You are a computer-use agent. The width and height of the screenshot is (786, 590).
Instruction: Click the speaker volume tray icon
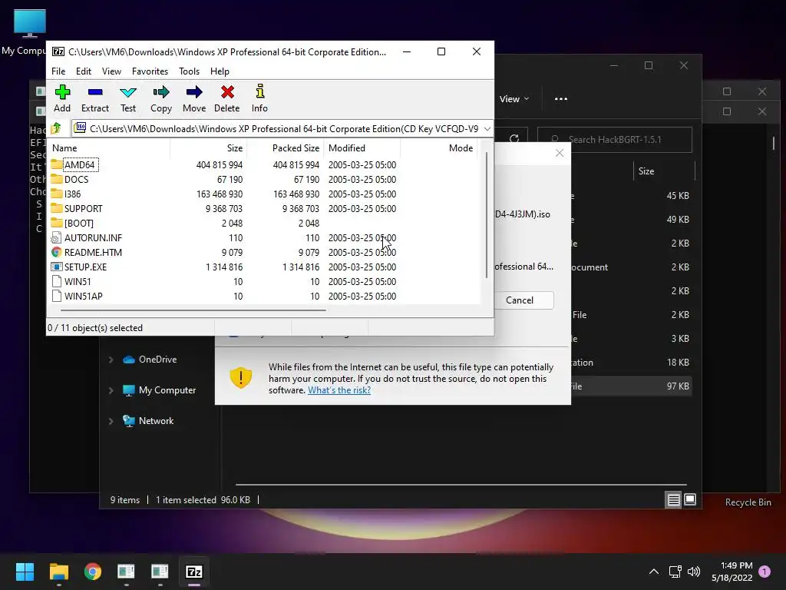click(x=694, y=572)
